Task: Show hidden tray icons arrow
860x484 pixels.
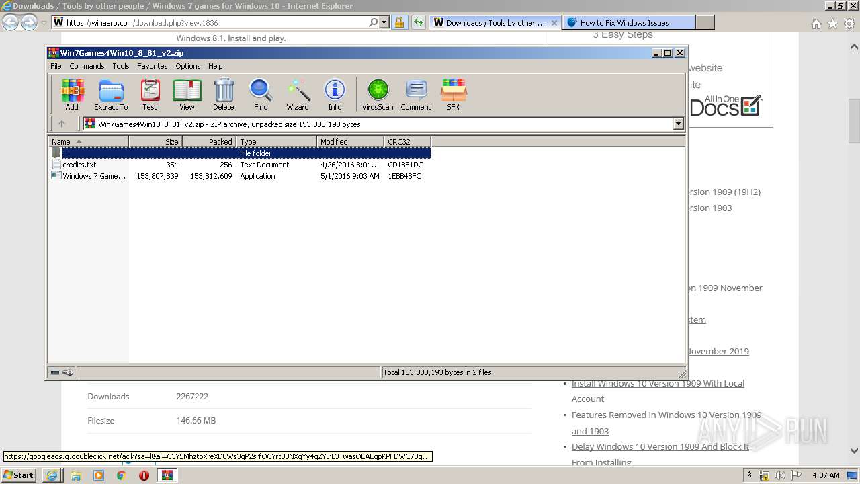Action: [x=750, y=475]
